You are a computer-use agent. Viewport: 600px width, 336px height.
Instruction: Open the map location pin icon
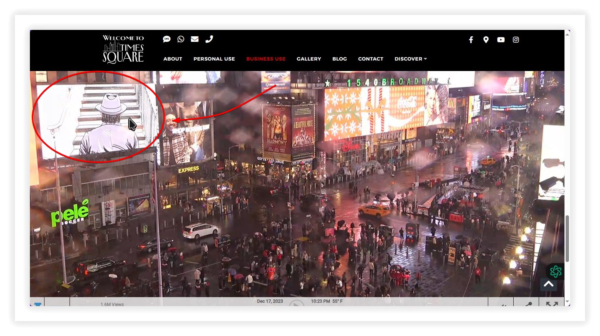coord(486,40)
